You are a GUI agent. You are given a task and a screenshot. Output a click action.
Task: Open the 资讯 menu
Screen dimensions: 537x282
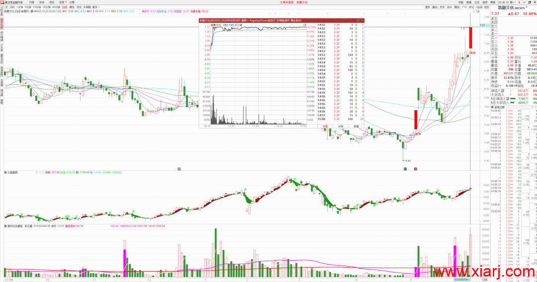(51, 2)
